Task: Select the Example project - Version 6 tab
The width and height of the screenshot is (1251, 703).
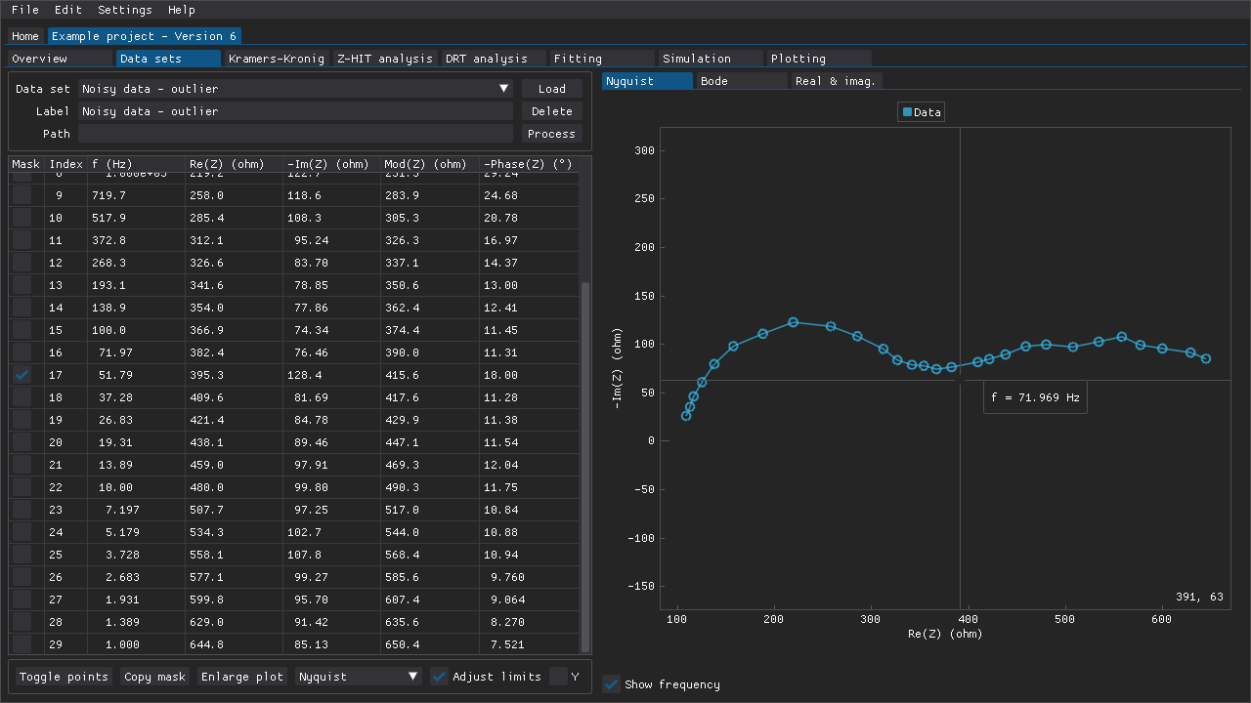Action: 145,36
